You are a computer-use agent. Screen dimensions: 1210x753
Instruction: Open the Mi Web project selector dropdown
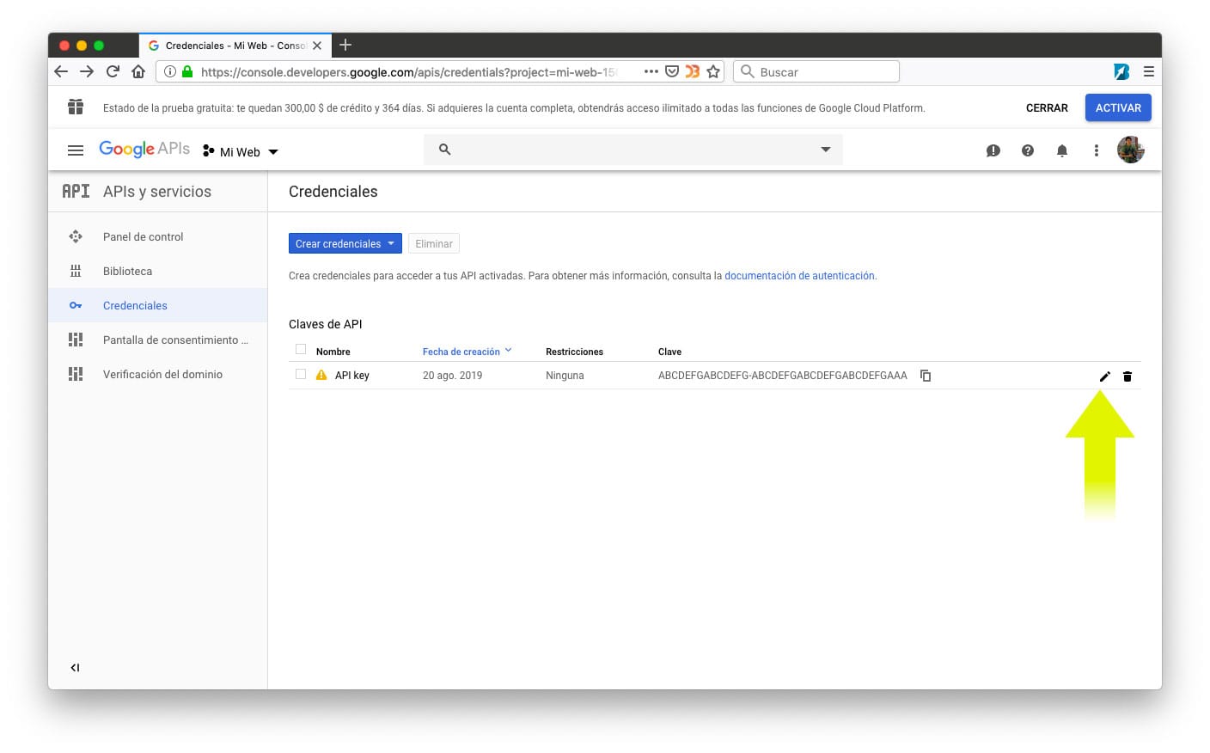click(241, 151)
